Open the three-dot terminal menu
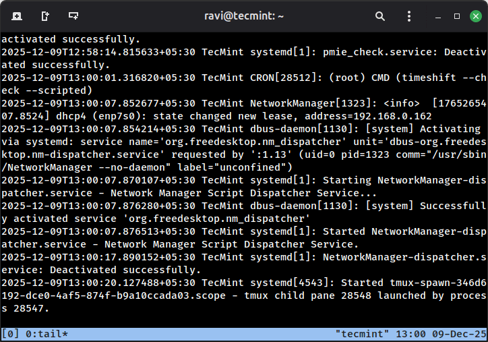Screen dimensions: 488x342 (x=409, y=16)
